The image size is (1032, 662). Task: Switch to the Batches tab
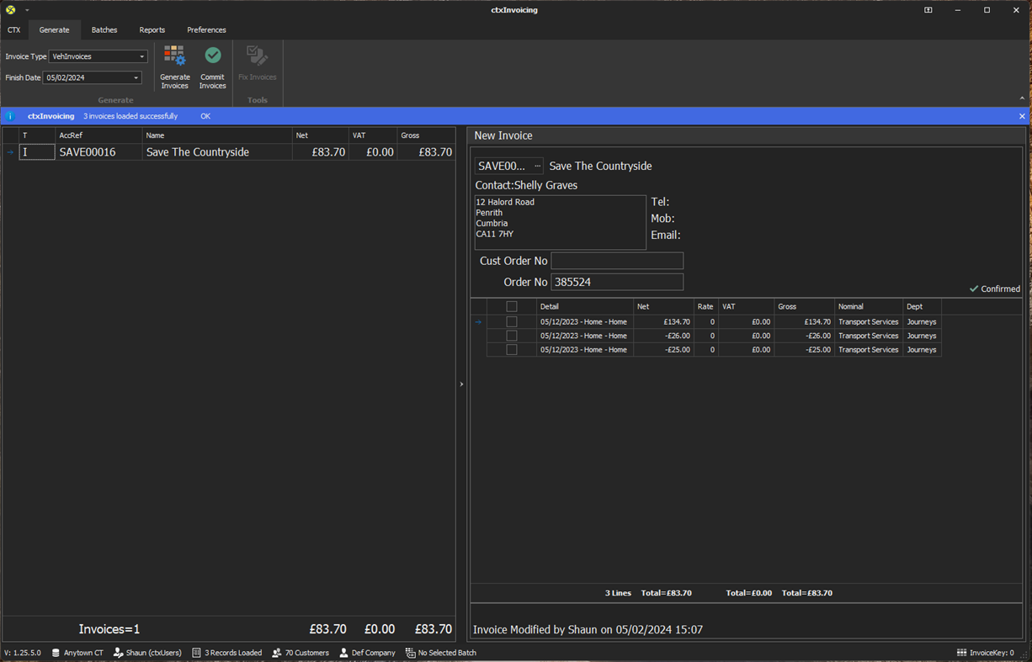click(x=104, y=29)
